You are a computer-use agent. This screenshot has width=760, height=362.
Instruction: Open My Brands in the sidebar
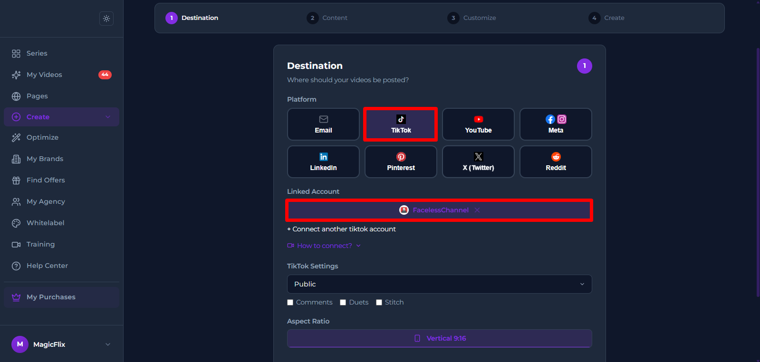[x=61, y=159]
